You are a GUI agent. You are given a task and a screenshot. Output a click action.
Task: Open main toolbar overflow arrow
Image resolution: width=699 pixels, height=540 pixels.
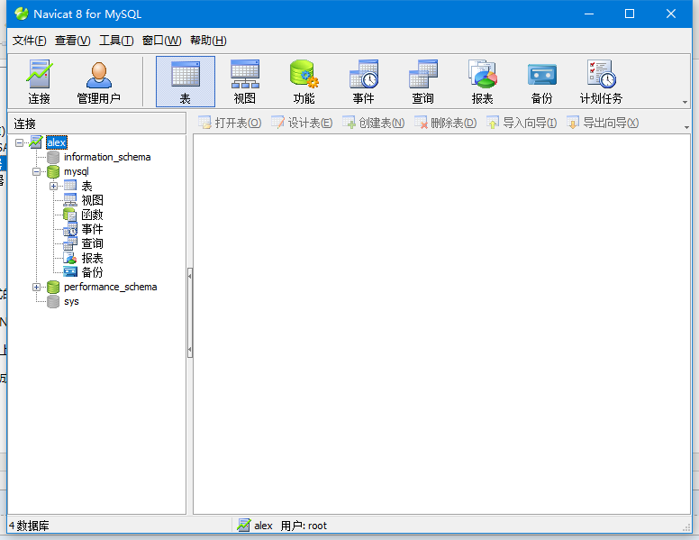tap(685, 102)
